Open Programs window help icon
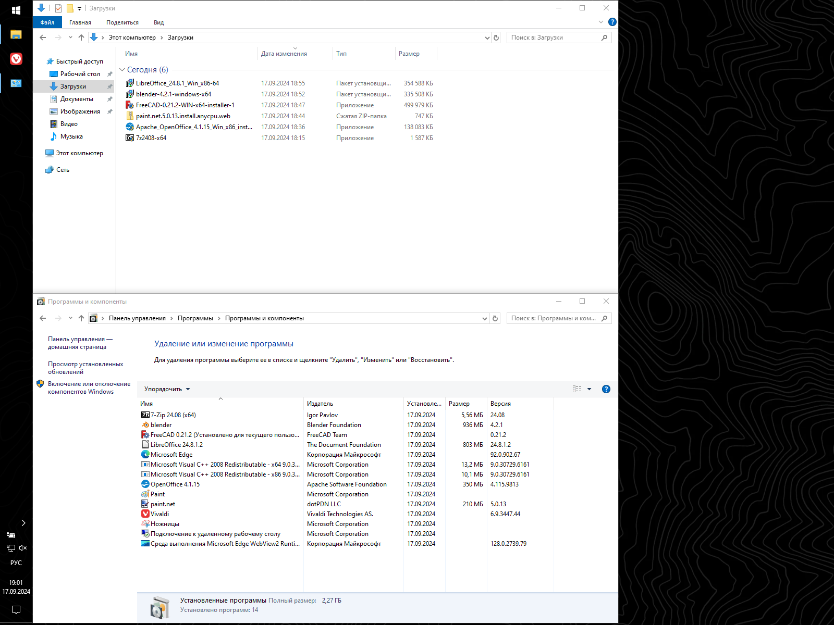 pos(606,389)
